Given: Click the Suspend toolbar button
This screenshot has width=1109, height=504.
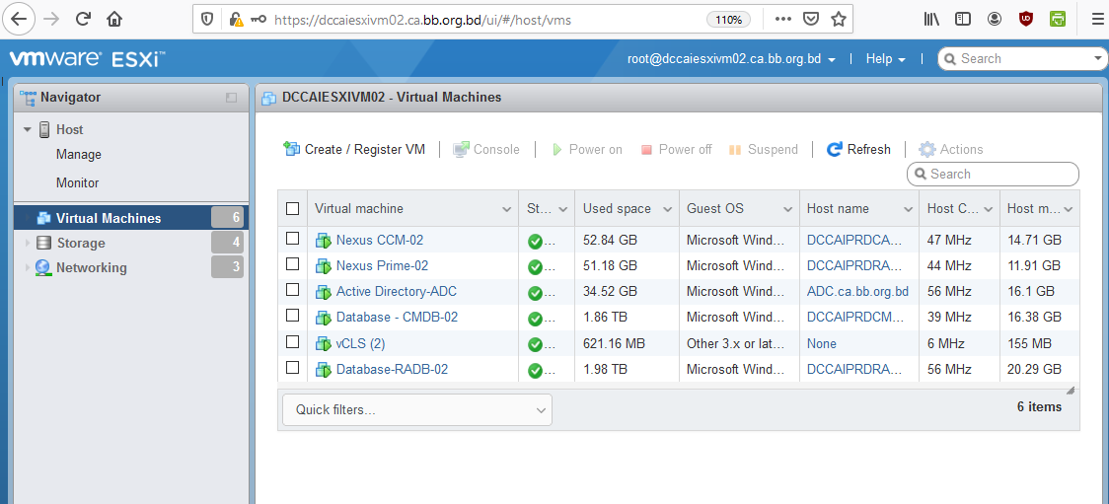Looking at the screenshot, I should [x=763, y=149].
